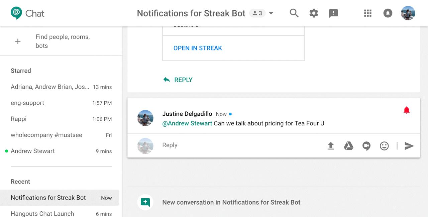Click the account notifications bell icon
The width and height of the screenshot is (428, 217).
point(388,13)
